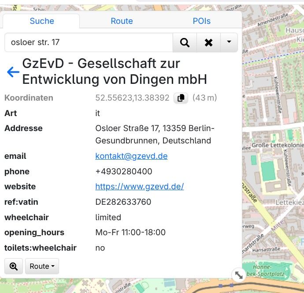Viewport: 304px width, 293px height.
Task: Click the diagonal arrows panel resize icon
Action: [238, 275]
